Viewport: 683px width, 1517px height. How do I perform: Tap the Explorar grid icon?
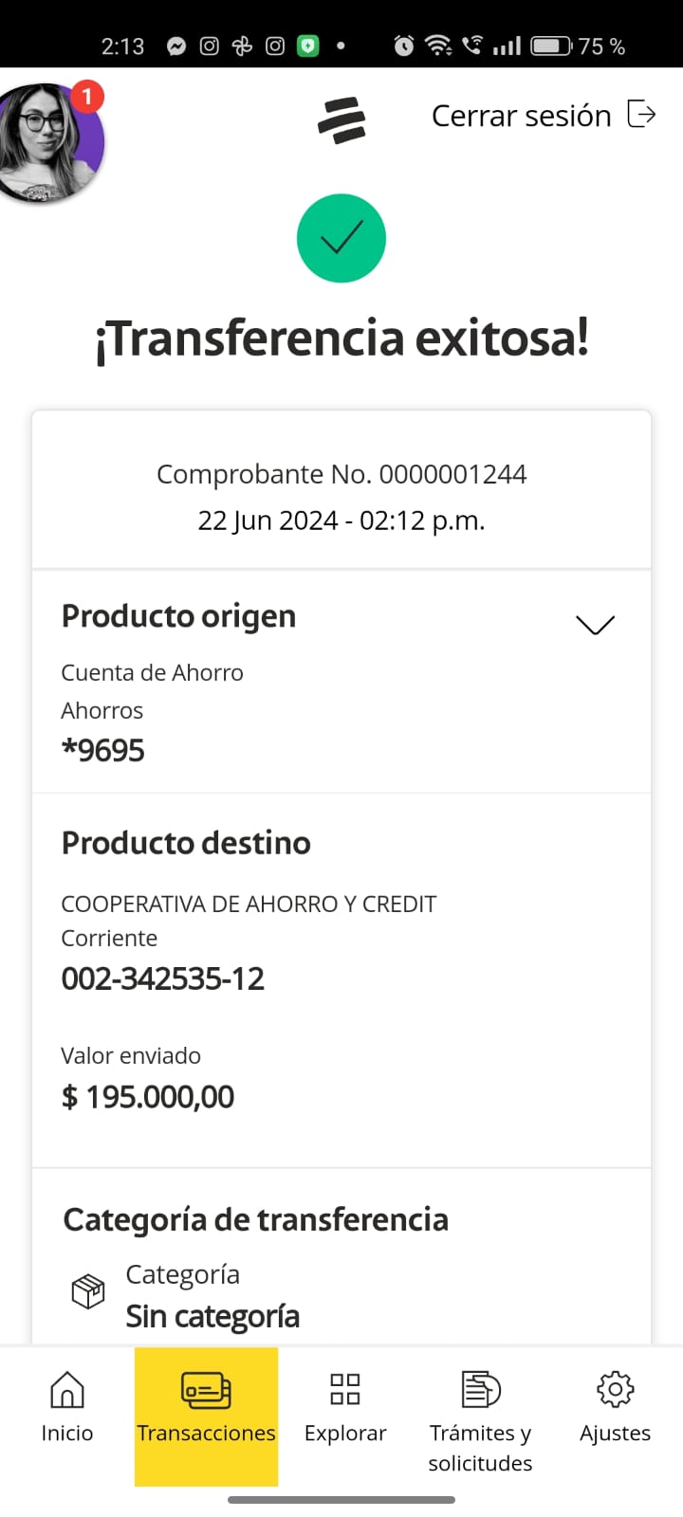click(x=345, y=1390)
